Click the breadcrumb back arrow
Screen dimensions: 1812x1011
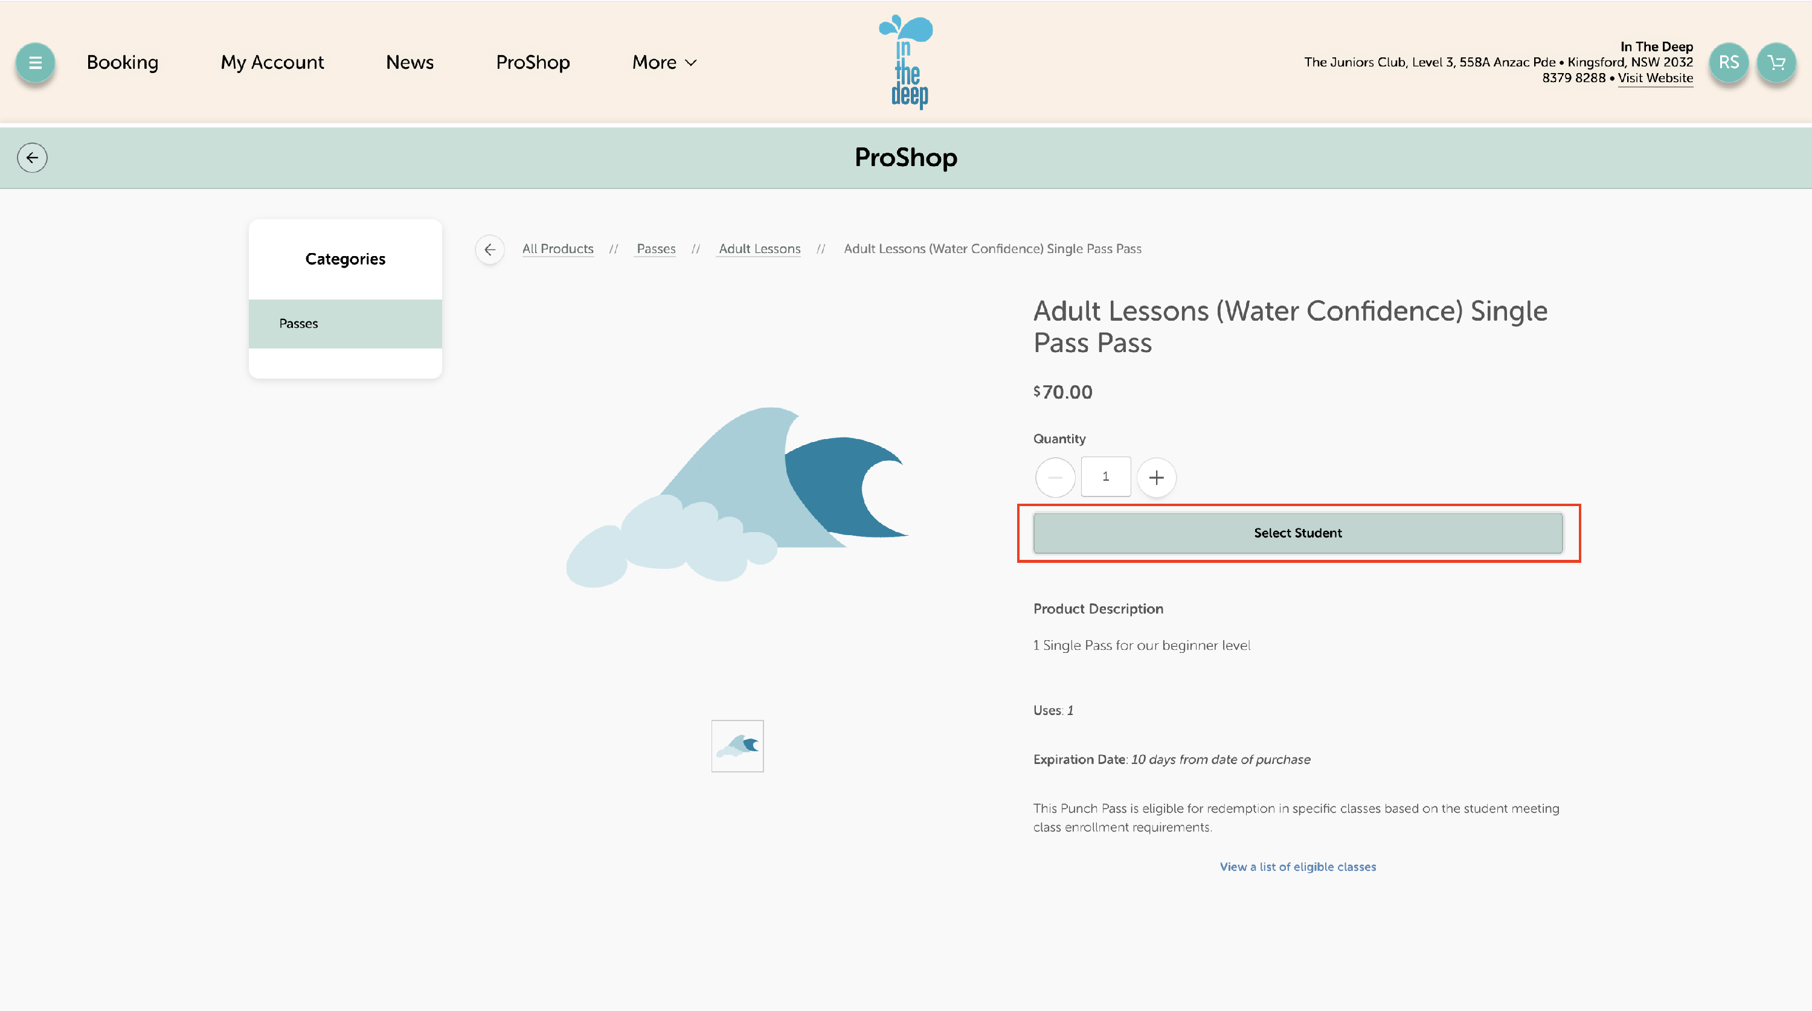click(x=490, y=249)
